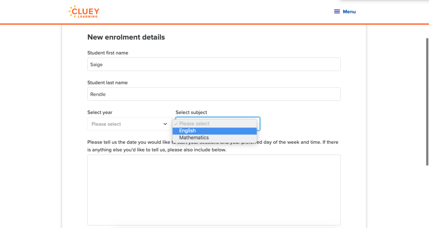Click the Select subject box behind the list
Viewport: 429px width, 228px height.
click(258, 124)
